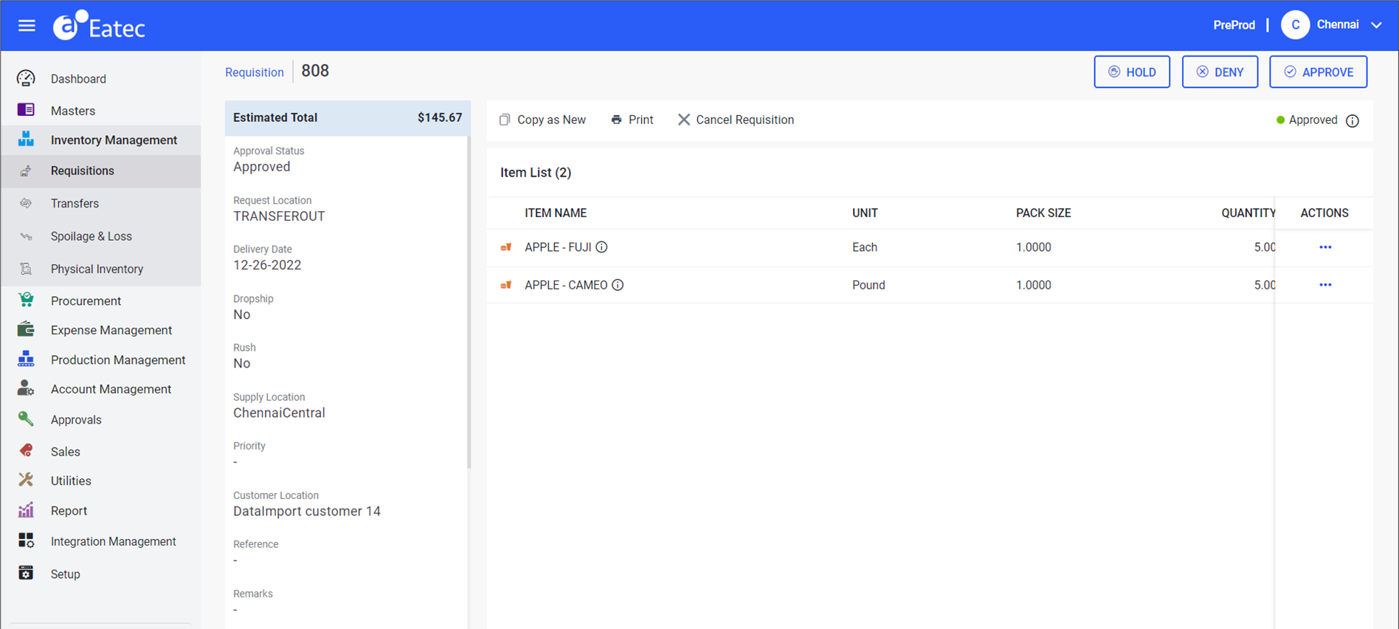Click the Production Management icon
1399x629 pixels.
click(26, 359)
